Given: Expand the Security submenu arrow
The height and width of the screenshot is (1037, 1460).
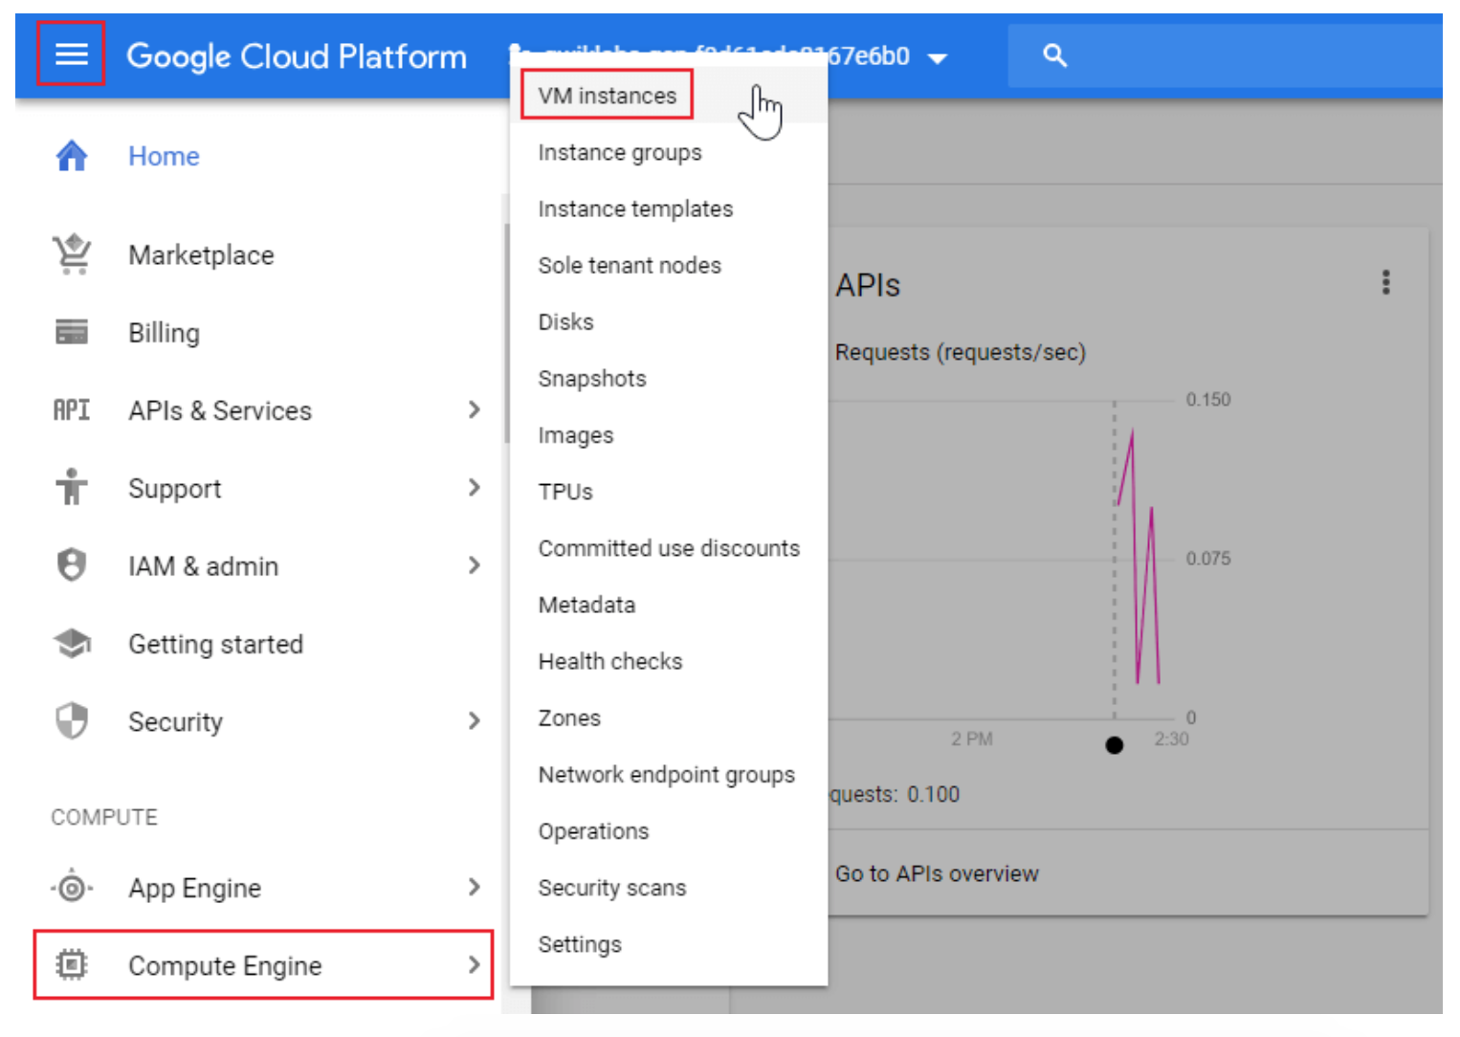Looking at the screenshot, I should (475, 721).
